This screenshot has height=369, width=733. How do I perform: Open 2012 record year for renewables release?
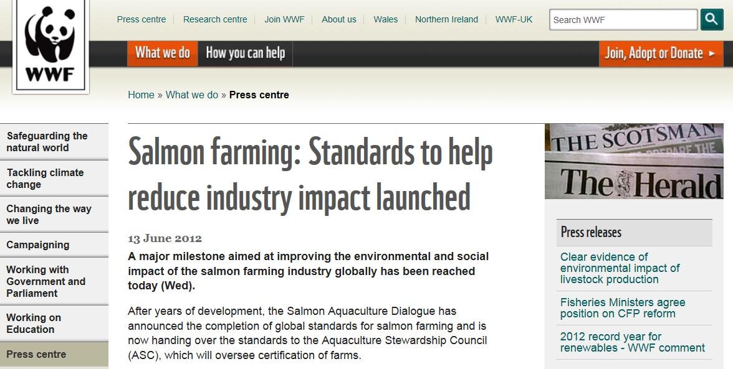coord(632,342)
